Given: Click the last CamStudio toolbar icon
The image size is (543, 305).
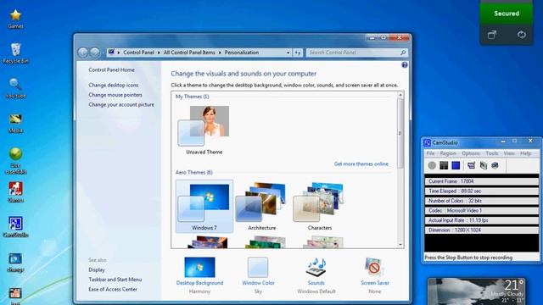Looking at the screenshot, I should click(x=495, y=166).
